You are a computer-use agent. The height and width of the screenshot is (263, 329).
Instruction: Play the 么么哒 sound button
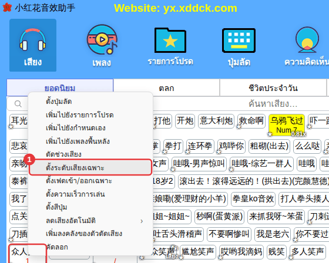click(x=307, y=146)
